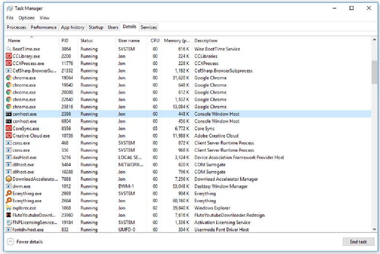Open the View menu

pyautogui.click(x=45, y=18)
